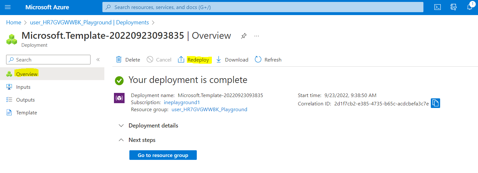Focus the global search resources box
Image resolution: width=478 pixels, height=173 pixels.
coord(263,7)
